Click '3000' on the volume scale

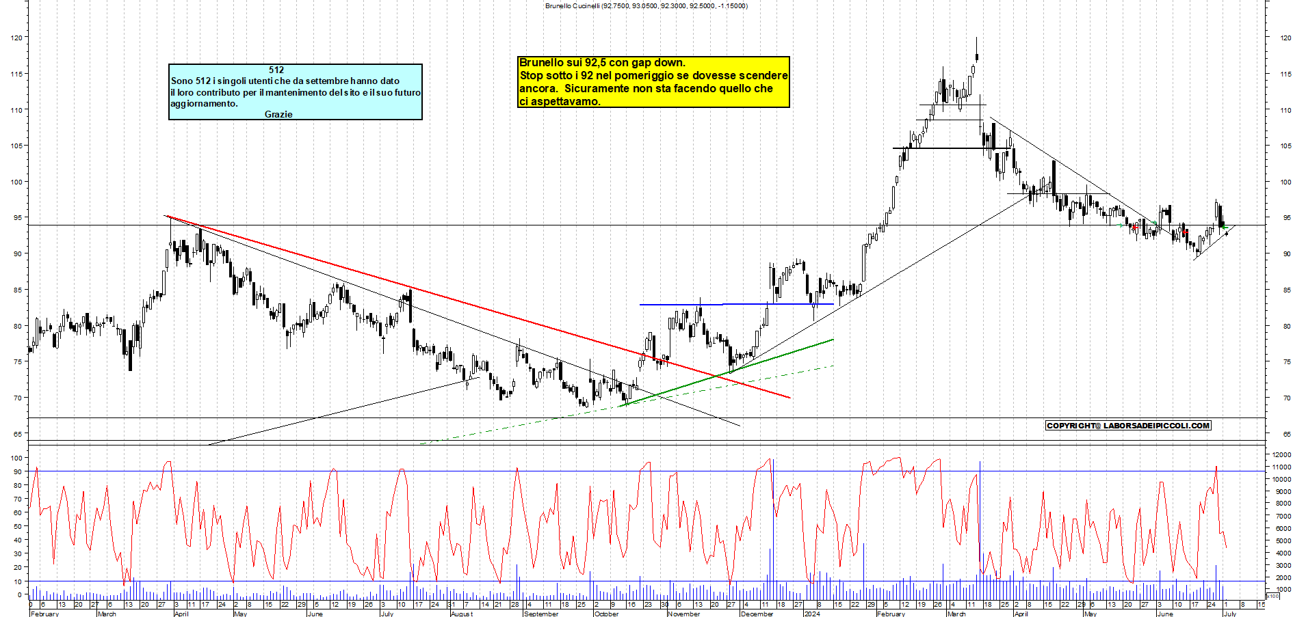[x=1283, y=565]
